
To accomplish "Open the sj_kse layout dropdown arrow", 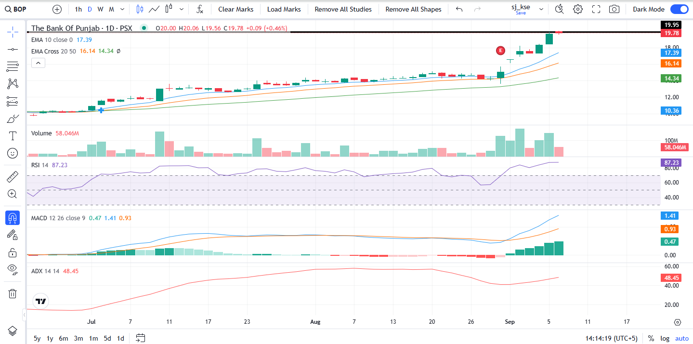I will (541, 9).
